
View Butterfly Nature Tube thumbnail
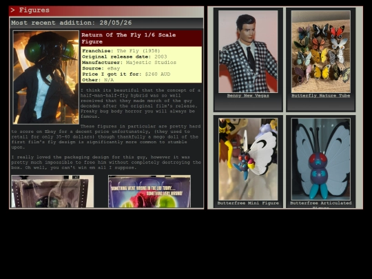tap(321, 52)
